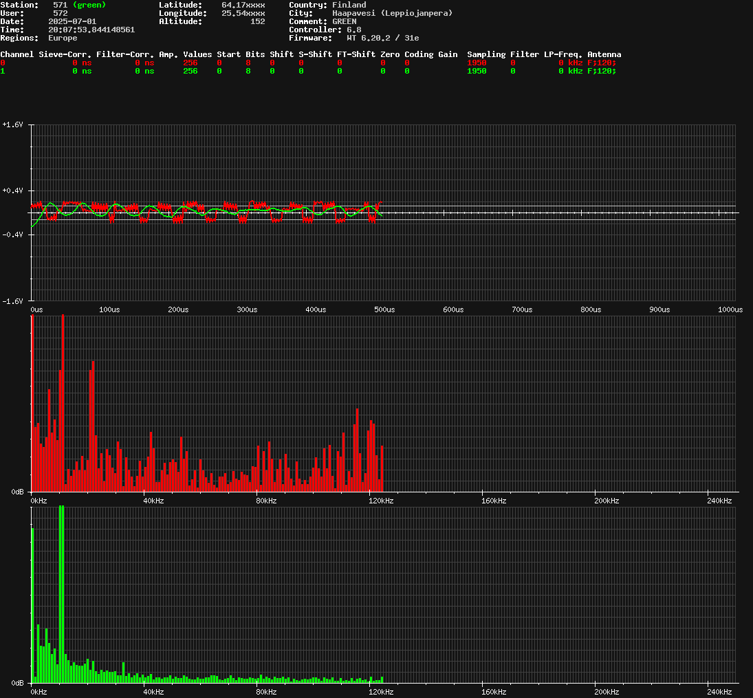The width and height of the screenshot is (753, 698).
Task: Select the altitude value "152"
Action: (x=257, y=21)
